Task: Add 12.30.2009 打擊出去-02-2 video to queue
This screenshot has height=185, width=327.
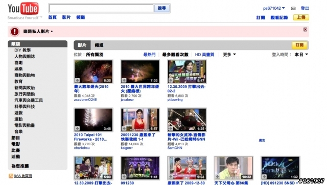Action: (171, 81)
